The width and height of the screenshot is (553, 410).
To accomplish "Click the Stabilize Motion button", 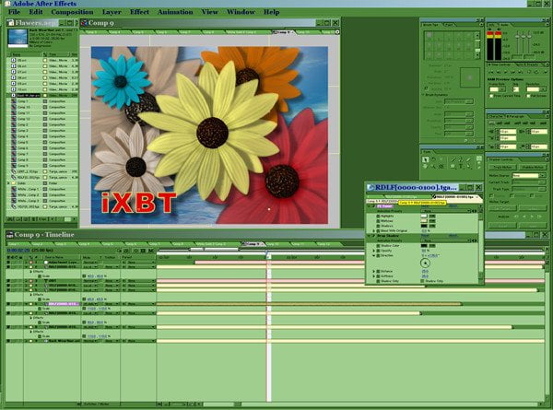I will click(x=533, y=167).
